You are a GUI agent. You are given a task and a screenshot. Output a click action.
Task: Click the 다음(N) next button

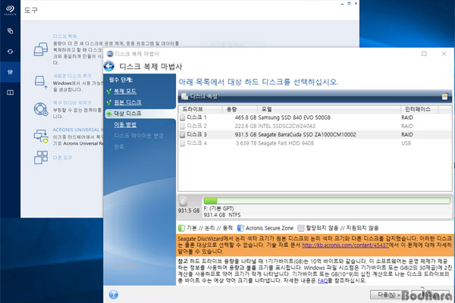[x=387, y=295]
